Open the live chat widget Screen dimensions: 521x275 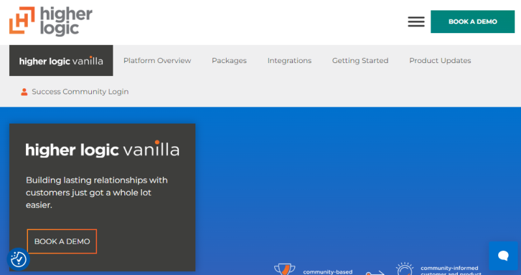503,255
